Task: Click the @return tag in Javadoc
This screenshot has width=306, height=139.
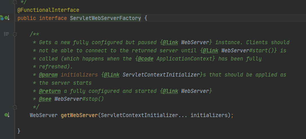Action: coord(50,91)
